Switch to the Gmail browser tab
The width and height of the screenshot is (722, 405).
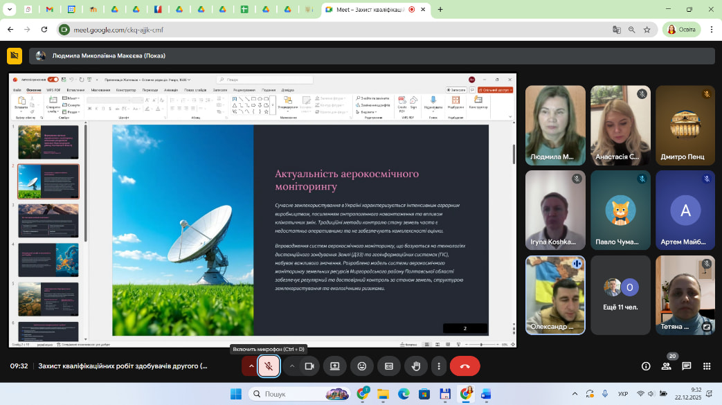tap(49, 10)
